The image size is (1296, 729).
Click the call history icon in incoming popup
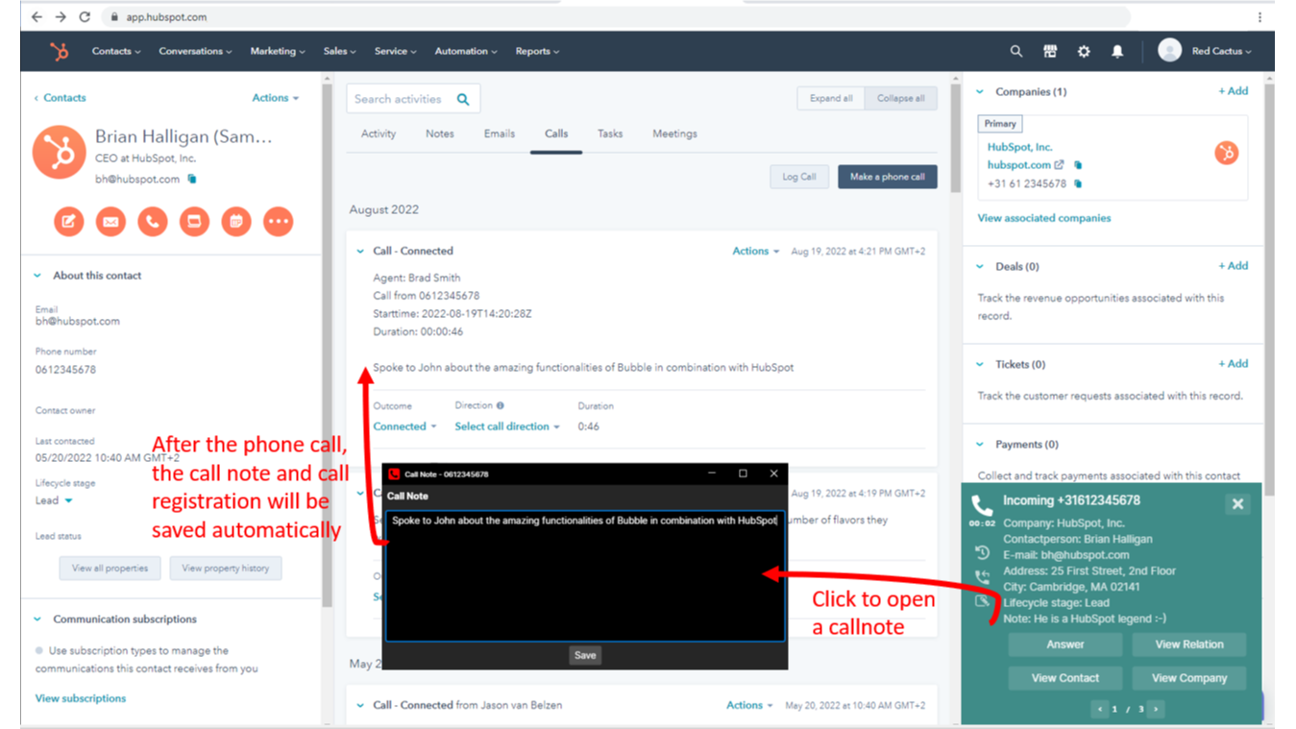[x=982, y=553]
